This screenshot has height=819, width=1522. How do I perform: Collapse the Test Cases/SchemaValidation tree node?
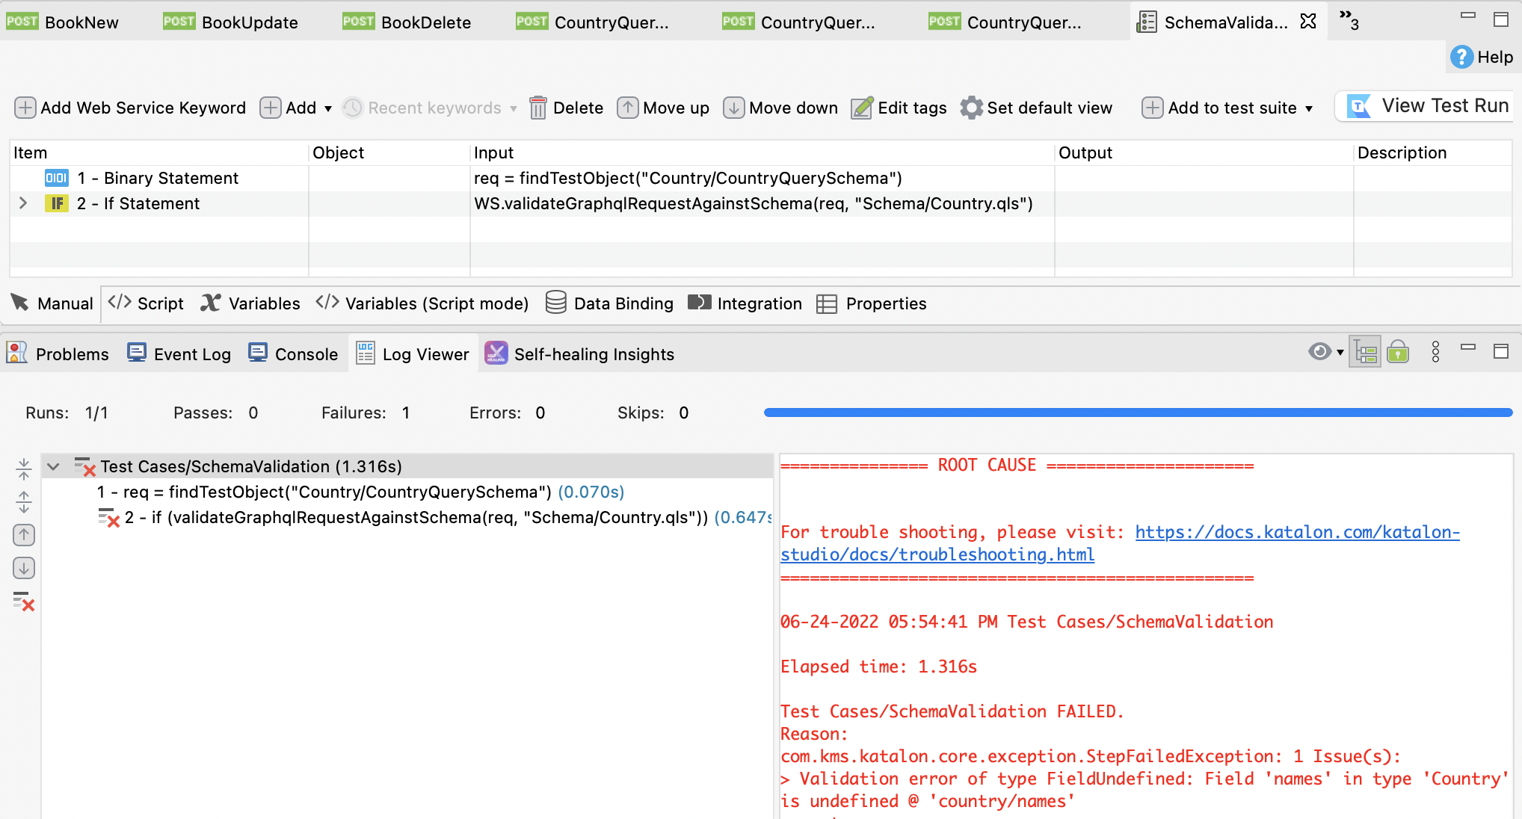point(53,466)
